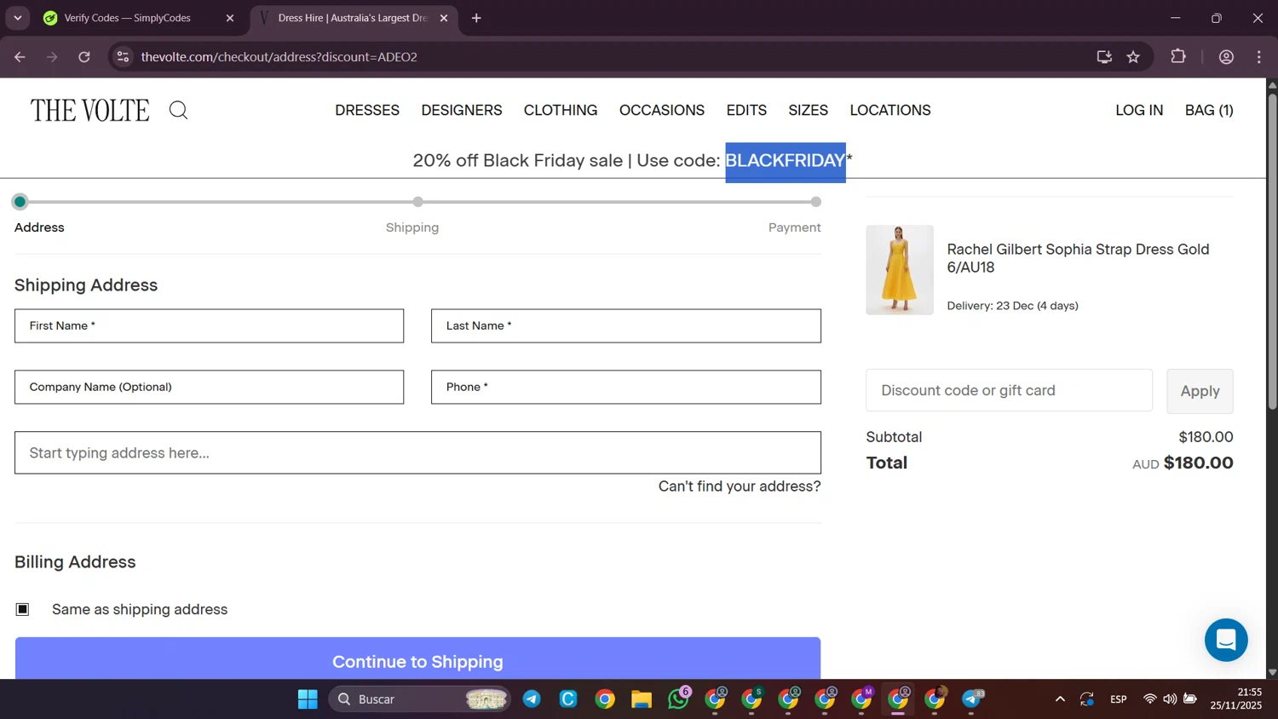Open the Chrome profile icon
Viewport: 1278px width, 719px height.
(1226, 57)
